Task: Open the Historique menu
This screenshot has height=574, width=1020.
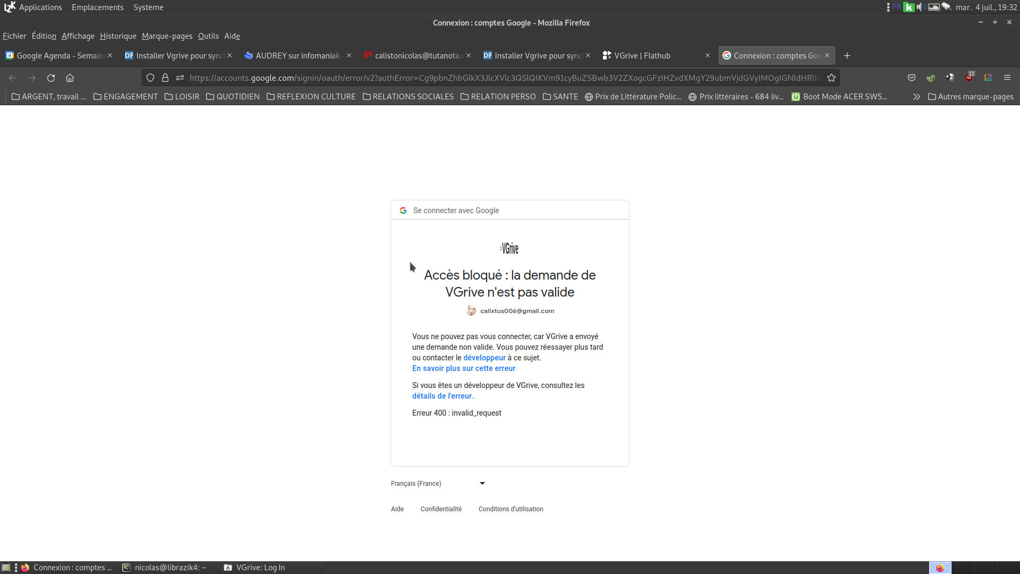Action: pyautogui.click(x=118, y=36)
